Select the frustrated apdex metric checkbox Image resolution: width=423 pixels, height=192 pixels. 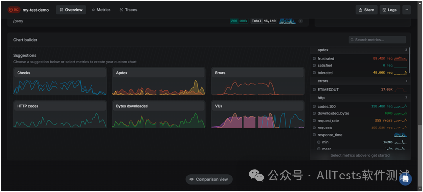pyautogui.click(x=314, y=59)
